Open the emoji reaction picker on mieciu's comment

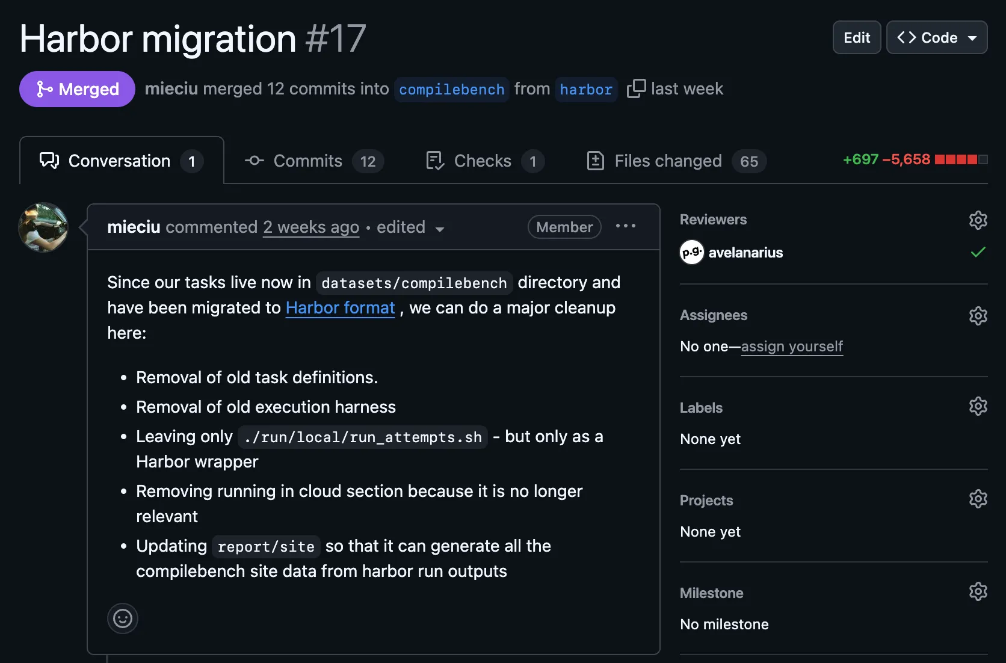coord(122,618)
